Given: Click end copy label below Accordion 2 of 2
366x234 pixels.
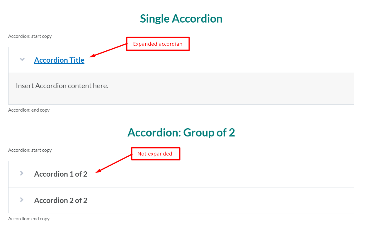Looking at the screenshot, I should coord(29,219).
